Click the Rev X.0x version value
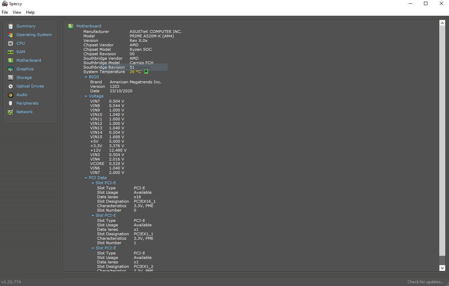 (139, 40)
